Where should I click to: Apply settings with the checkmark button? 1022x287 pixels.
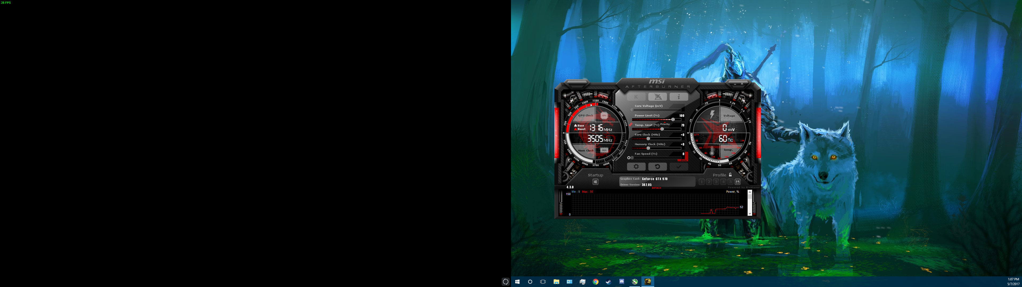click(679, 167)
